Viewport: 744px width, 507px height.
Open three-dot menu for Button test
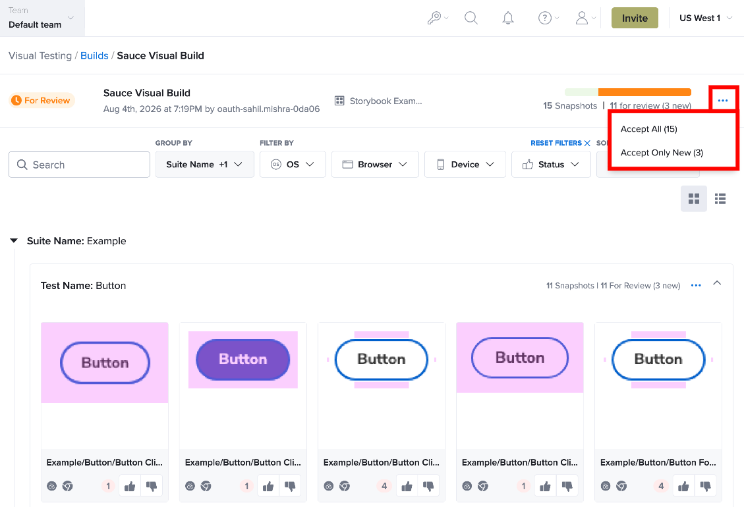[696, 286]
